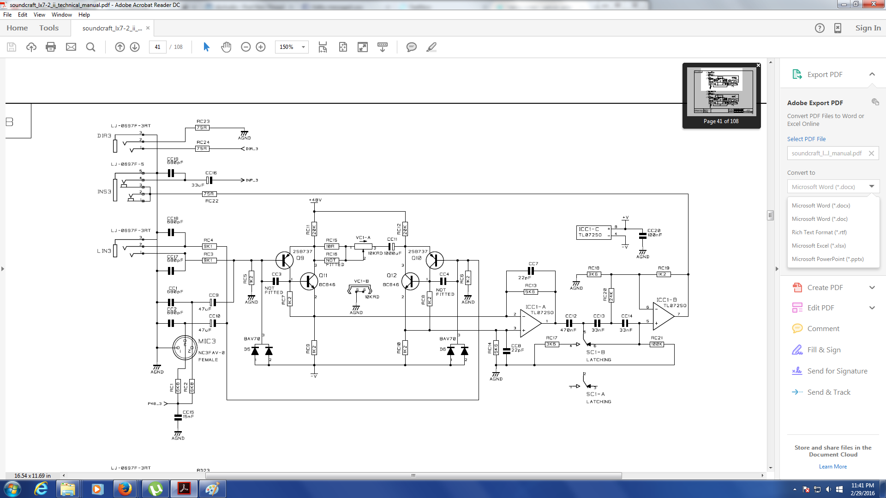The image size is (886, 498).
Task: Remove selected file with X icon
Action: click(871, 153)
